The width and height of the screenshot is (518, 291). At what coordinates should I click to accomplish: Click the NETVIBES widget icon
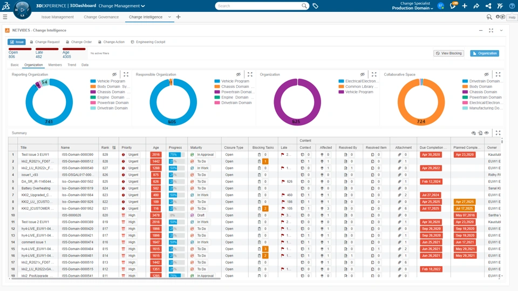pos(7,30)
